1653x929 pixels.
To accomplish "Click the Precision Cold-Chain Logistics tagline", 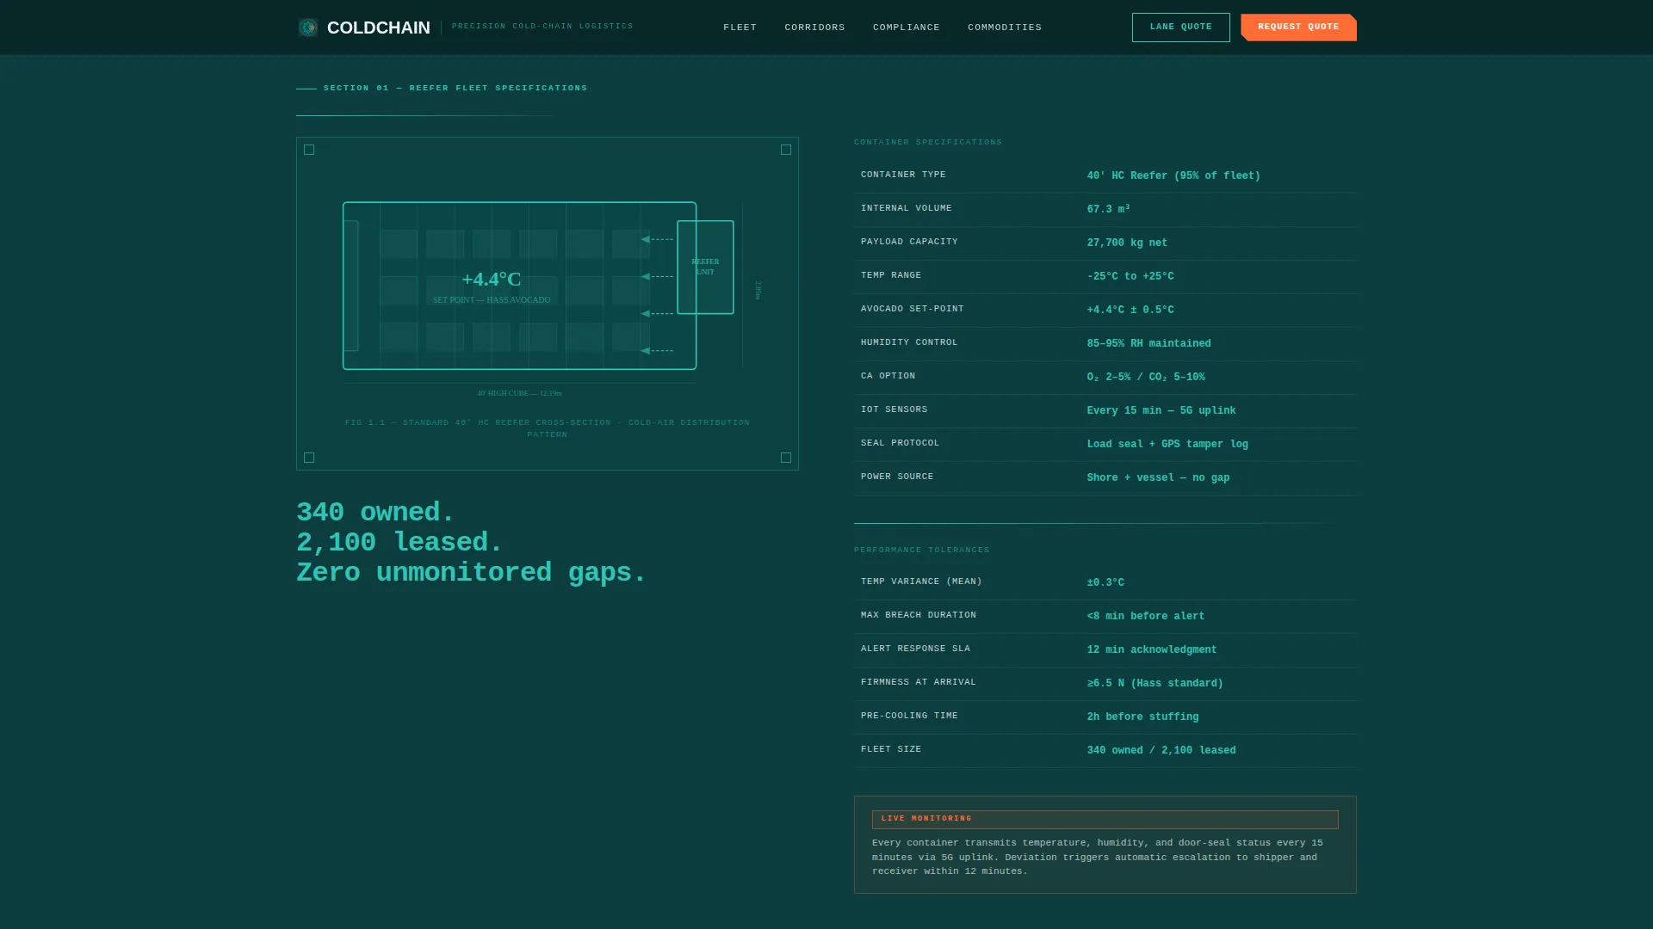I will click(542, 27).
